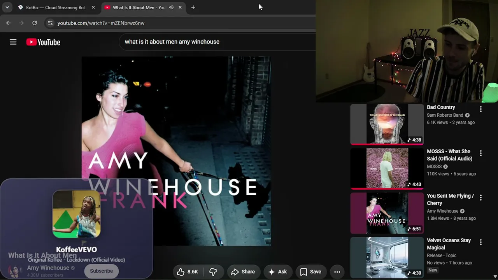Image resolution: width=498 pixels, height=280 pixels.
Task: Click the Amy Winehouse Frank video player
Action: [x=176, y=151]
